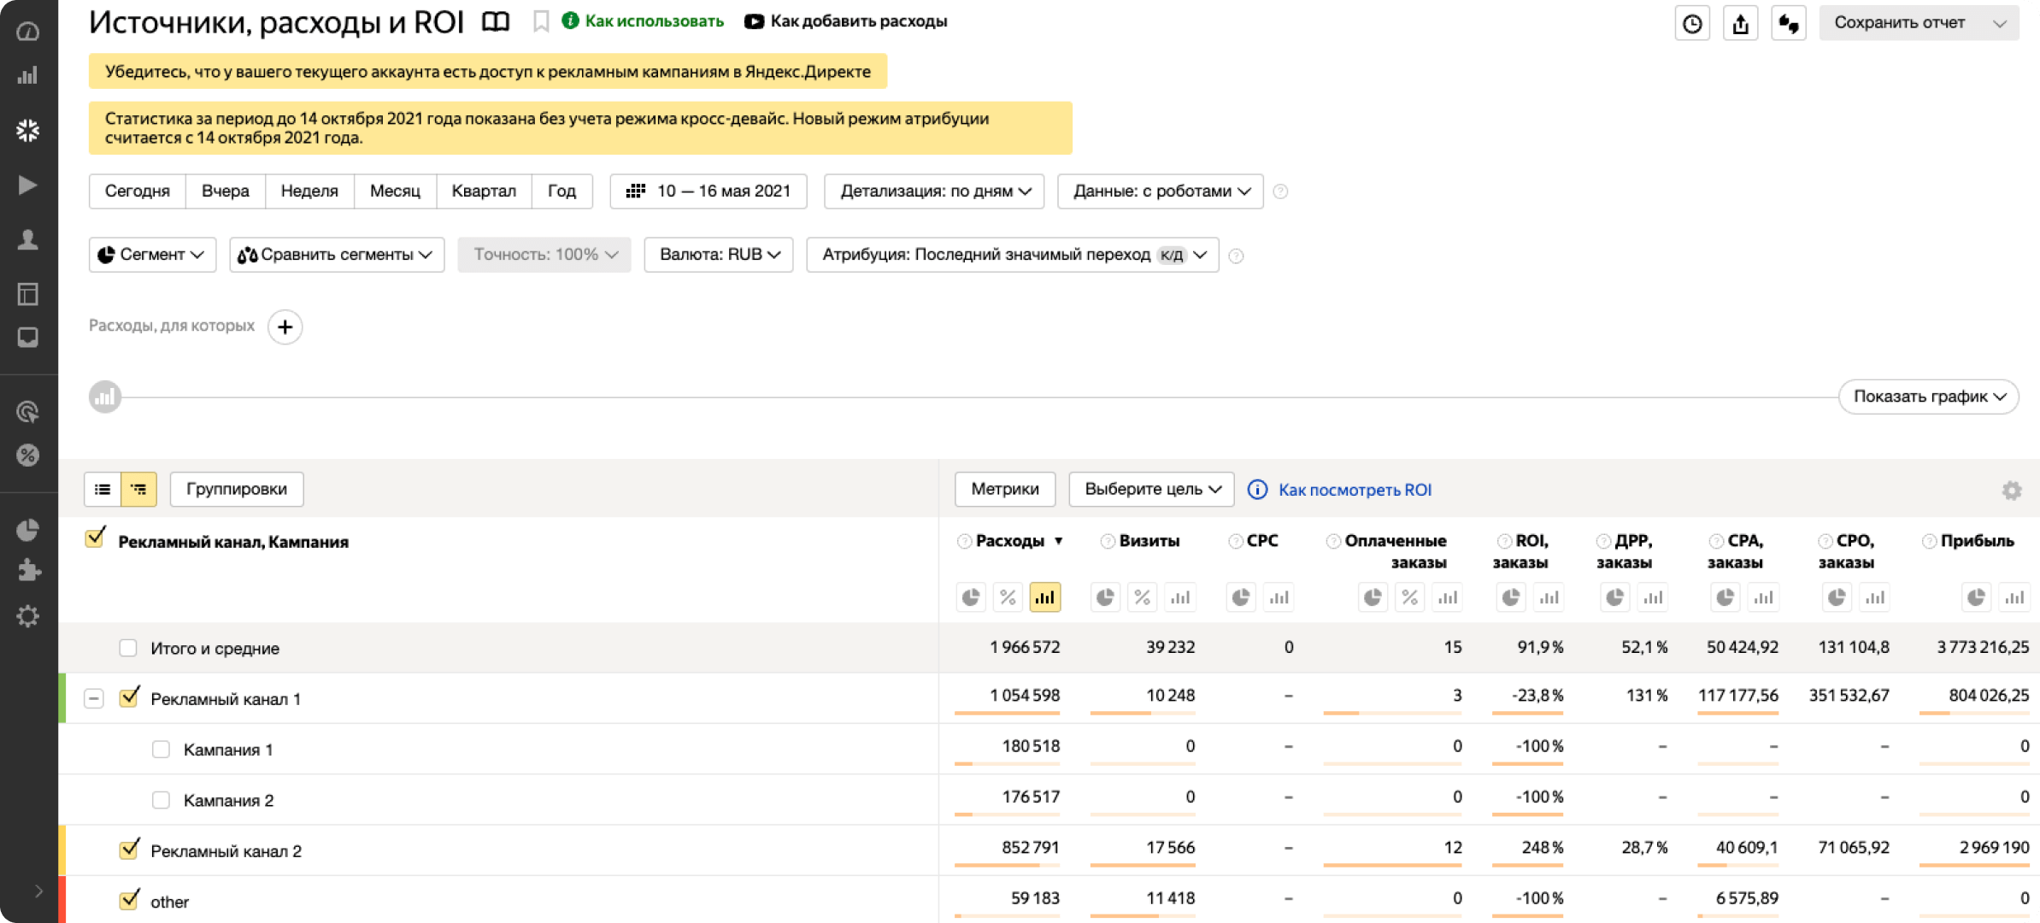Select bar chart icon under Расходы column
Screen dimensions: 2040x923
(1044, 597)
